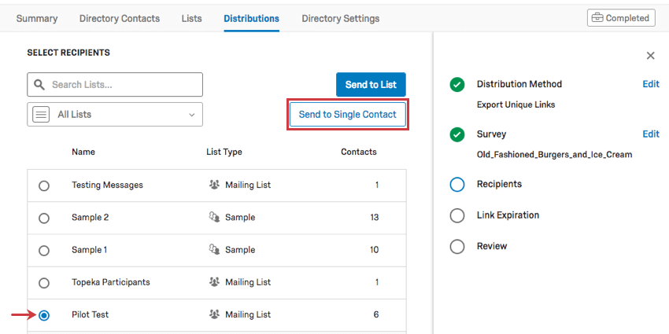The image size is (669, 334).
Task: Click the Review step circle
Action: click(457, 247)
